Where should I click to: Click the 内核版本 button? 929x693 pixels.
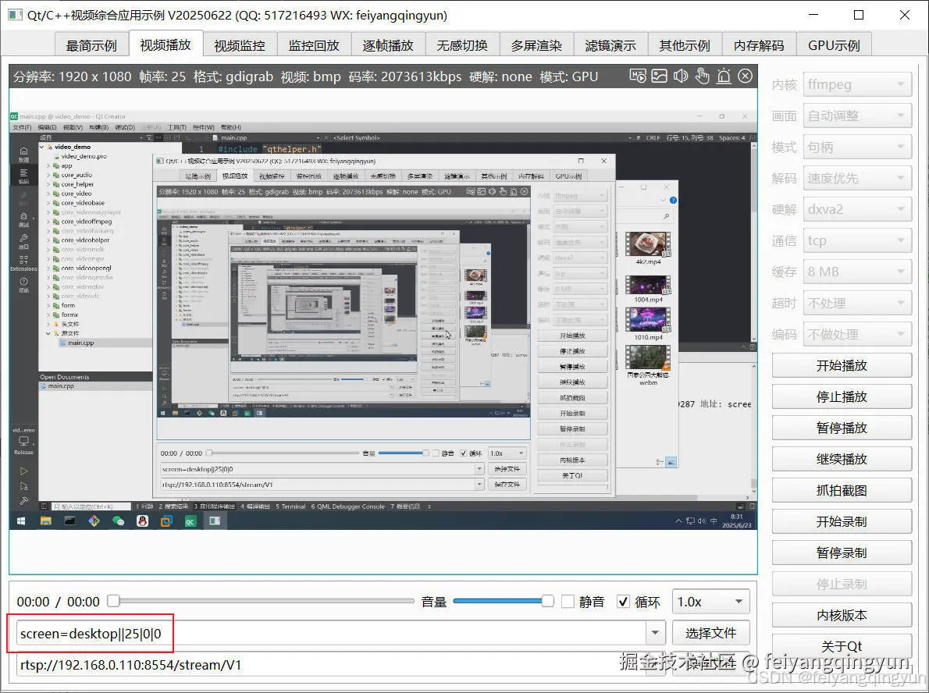(x=842, y=616)
